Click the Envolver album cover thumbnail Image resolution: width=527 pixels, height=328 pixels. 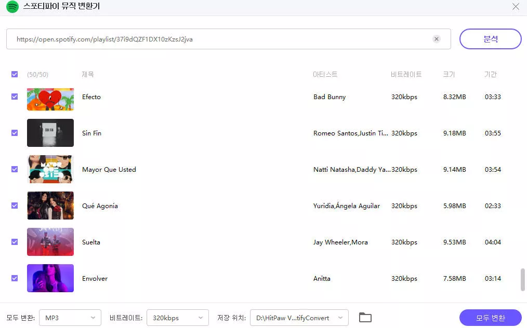pos(50,278)
